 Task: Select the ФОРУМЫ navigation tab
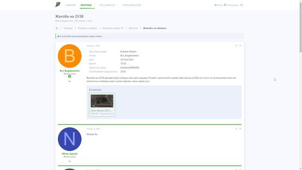[86, 5]
